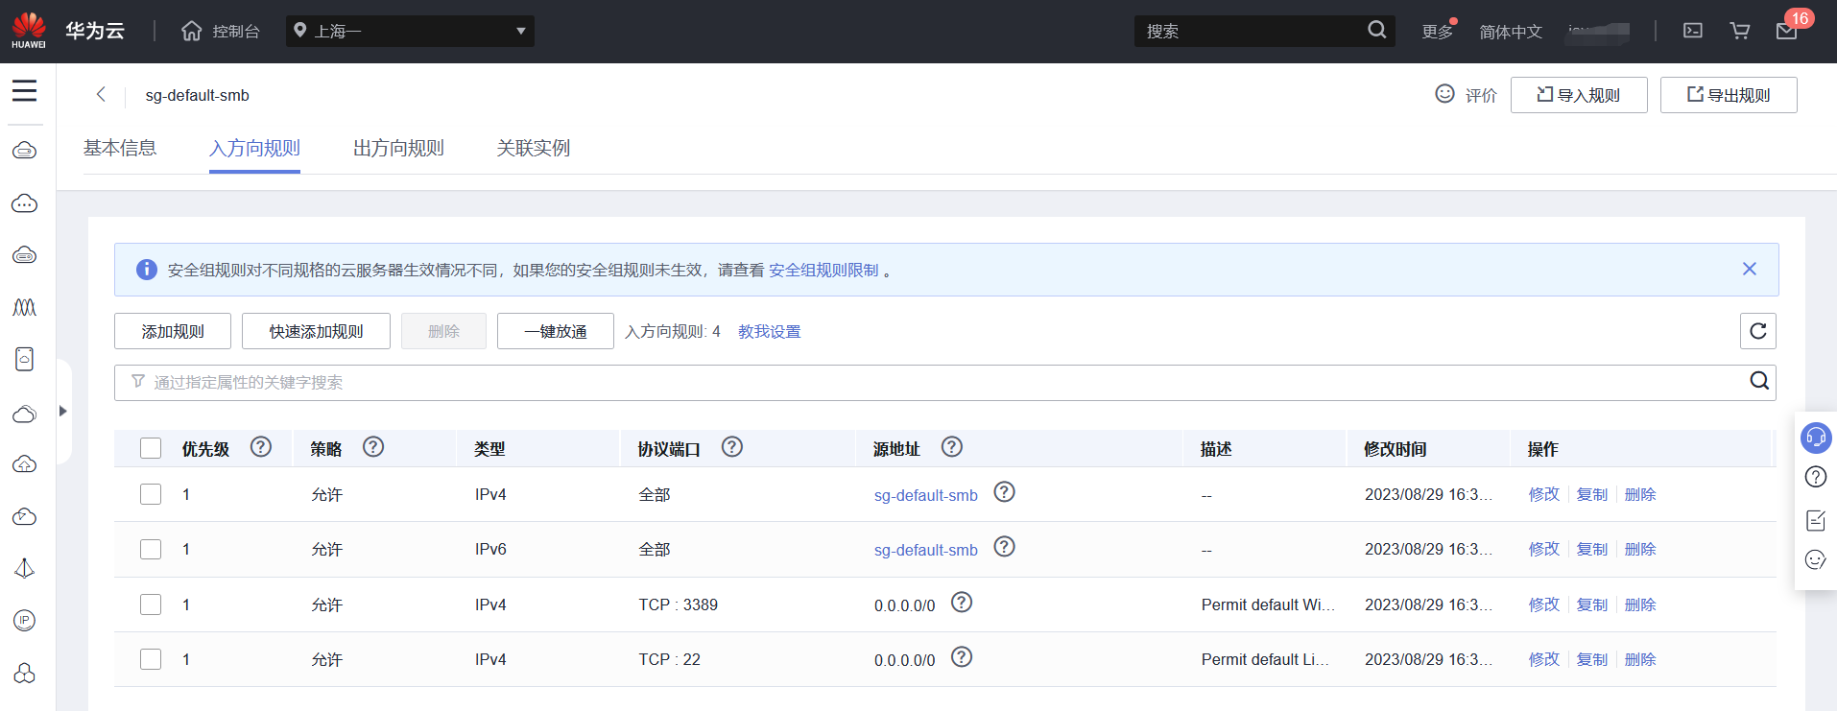Screen dimensions: 1837x711
Task: Open help for Protocol Port column
Action: point(732,447)
